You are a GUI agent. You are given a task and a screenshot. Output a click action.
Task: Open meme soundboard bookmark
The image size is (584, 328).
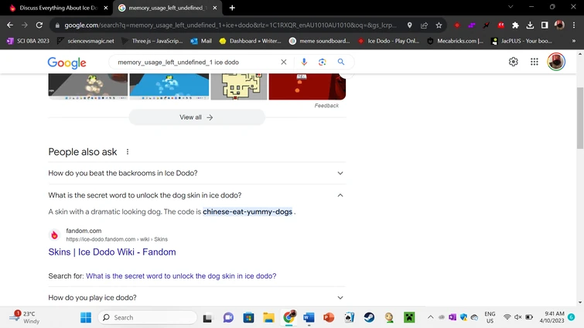click(319, 41)
